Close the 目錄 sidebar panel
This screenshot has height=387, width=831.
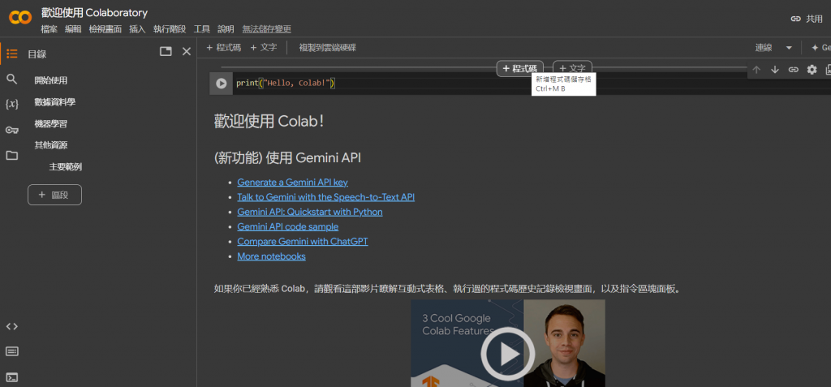click(187, 51)
